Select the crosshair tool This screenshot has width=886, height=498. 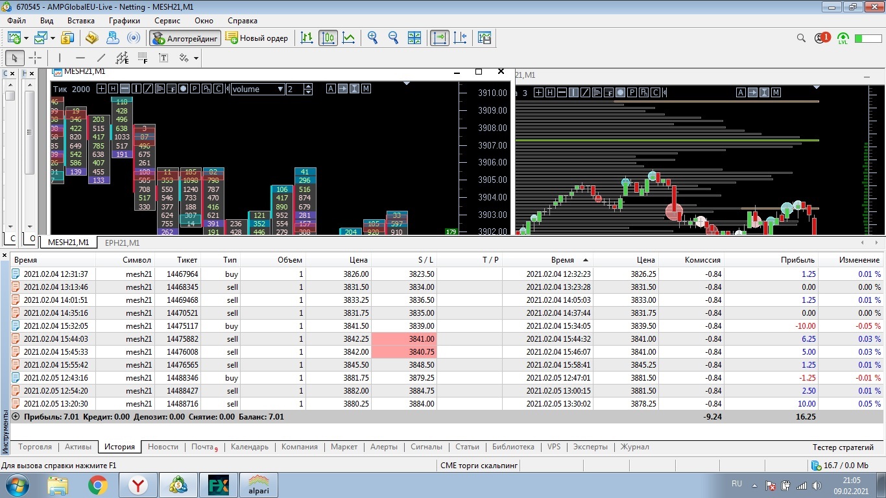pos(35,58)
